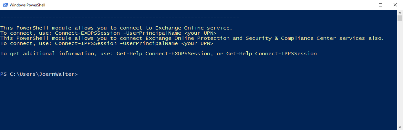This screenshot has height=130, width=403.
Task: Click the "Get-Help Connect-EXOPSSession" text
Action: (163, 54)
